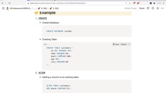Click the id INT PRIMARY KEY line
Screen dimensions: 166x93
click(61, 51)
